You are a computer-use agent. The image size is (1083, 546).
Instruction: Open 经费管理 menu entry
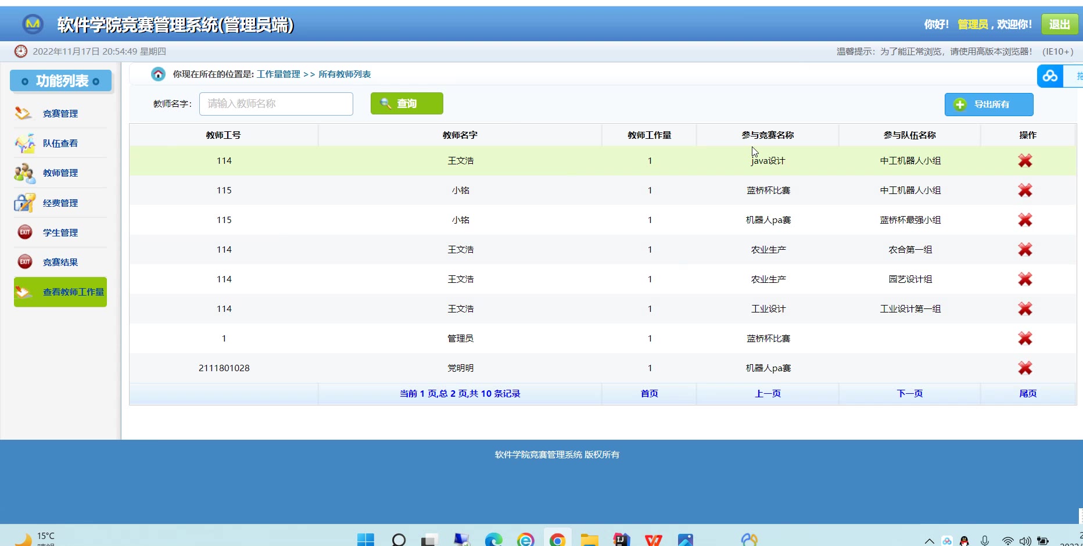point(60,203)
